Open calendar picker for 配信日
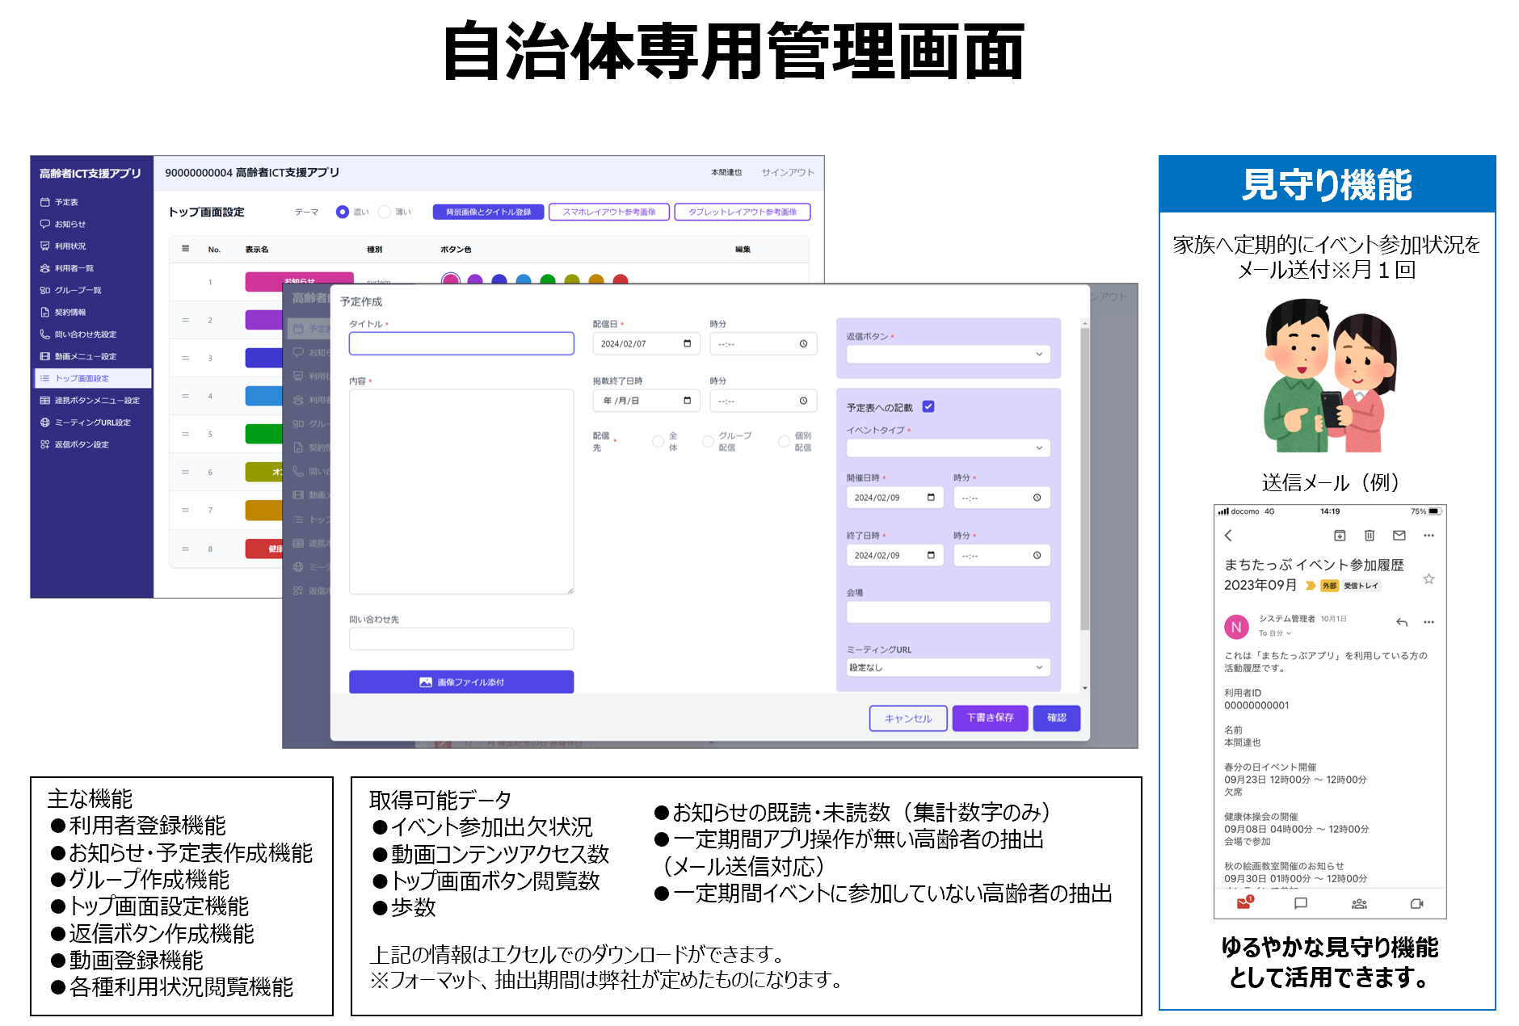Image resolution: width=1519 pixels, height=1026 pixels. 688,343
